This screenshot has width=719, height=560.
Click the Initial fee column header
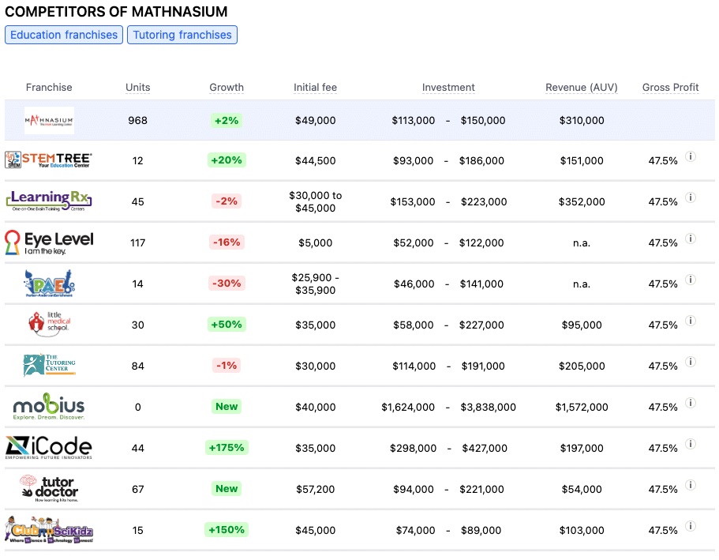[316, 87]
